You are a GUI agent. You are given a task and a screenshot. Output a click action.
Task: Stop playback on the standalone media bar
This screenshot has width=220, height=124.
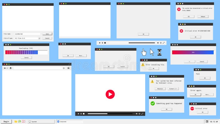105,43
